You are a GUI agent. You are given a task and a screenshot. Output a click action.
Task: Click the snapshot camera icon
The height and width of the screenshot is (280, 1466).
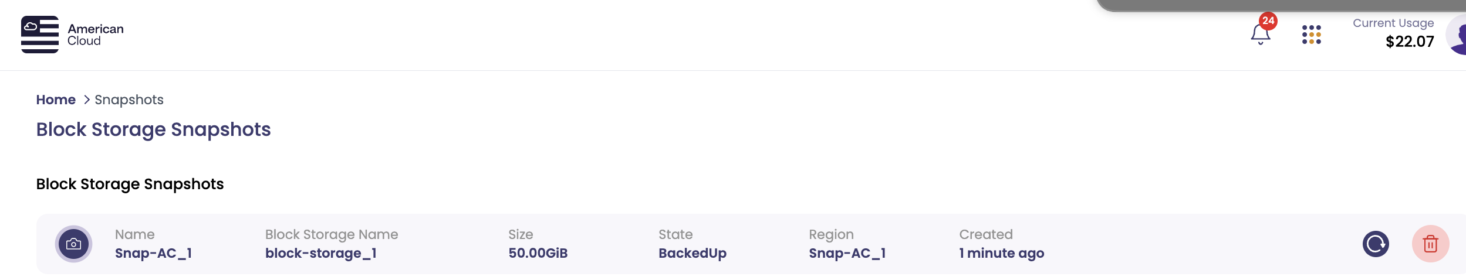click(x=73, y=244)
